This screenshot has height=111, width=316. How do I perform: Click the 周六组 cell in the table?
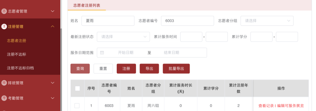coord(153,105)
